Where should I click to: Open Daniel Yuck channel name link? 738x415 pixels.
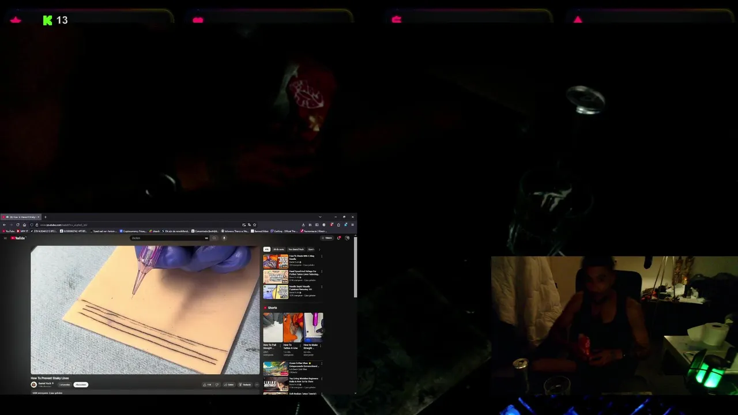44,383
